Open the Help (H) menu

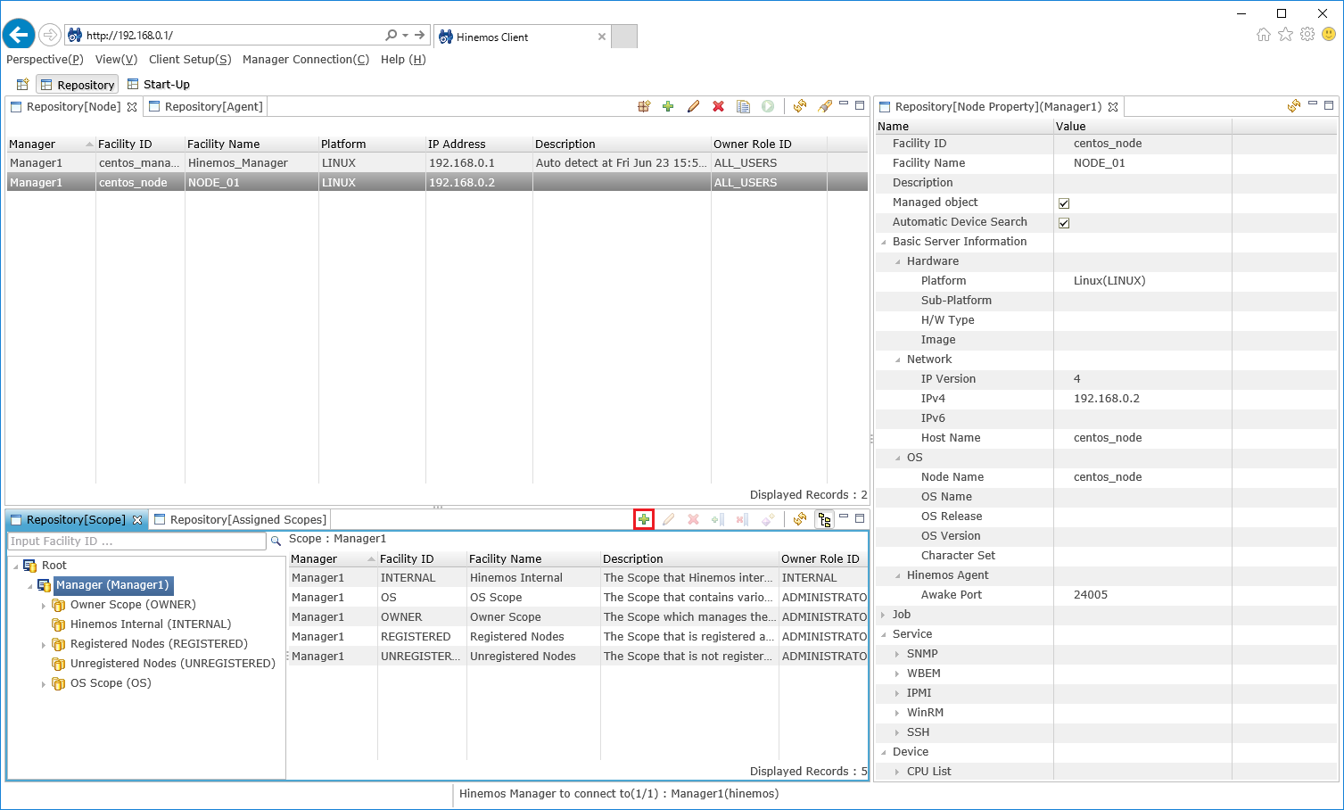403,60
